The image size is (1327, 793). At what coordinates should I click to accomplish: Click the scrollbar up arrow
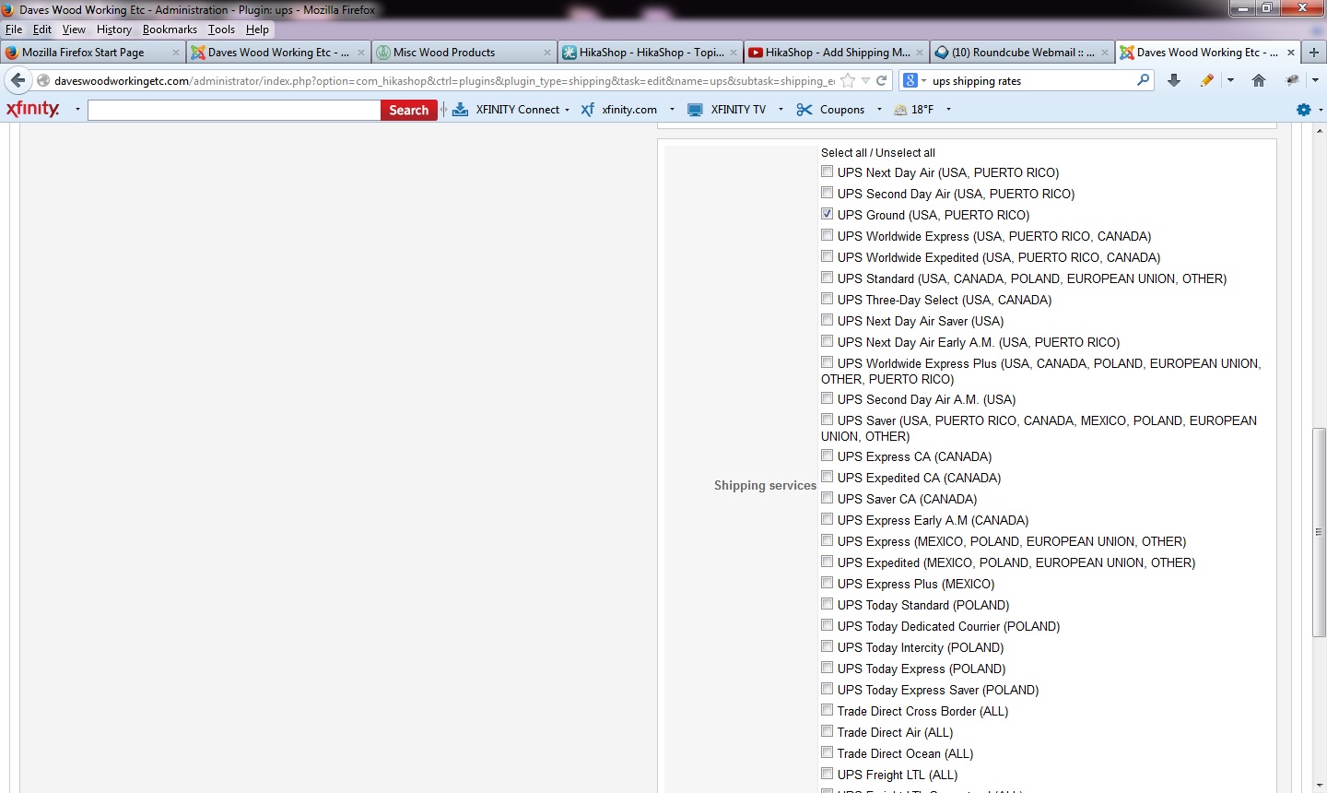[x=1319, y=131]
